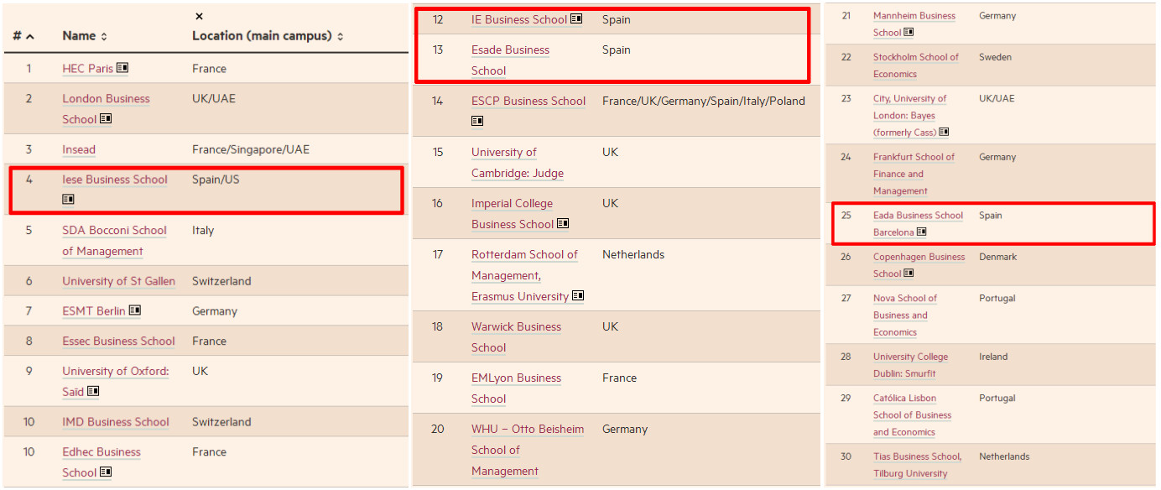Open the Tias Business School link
Image resolution: width=1161 pixels, height=490 pixels.
[x=918, y=465]
